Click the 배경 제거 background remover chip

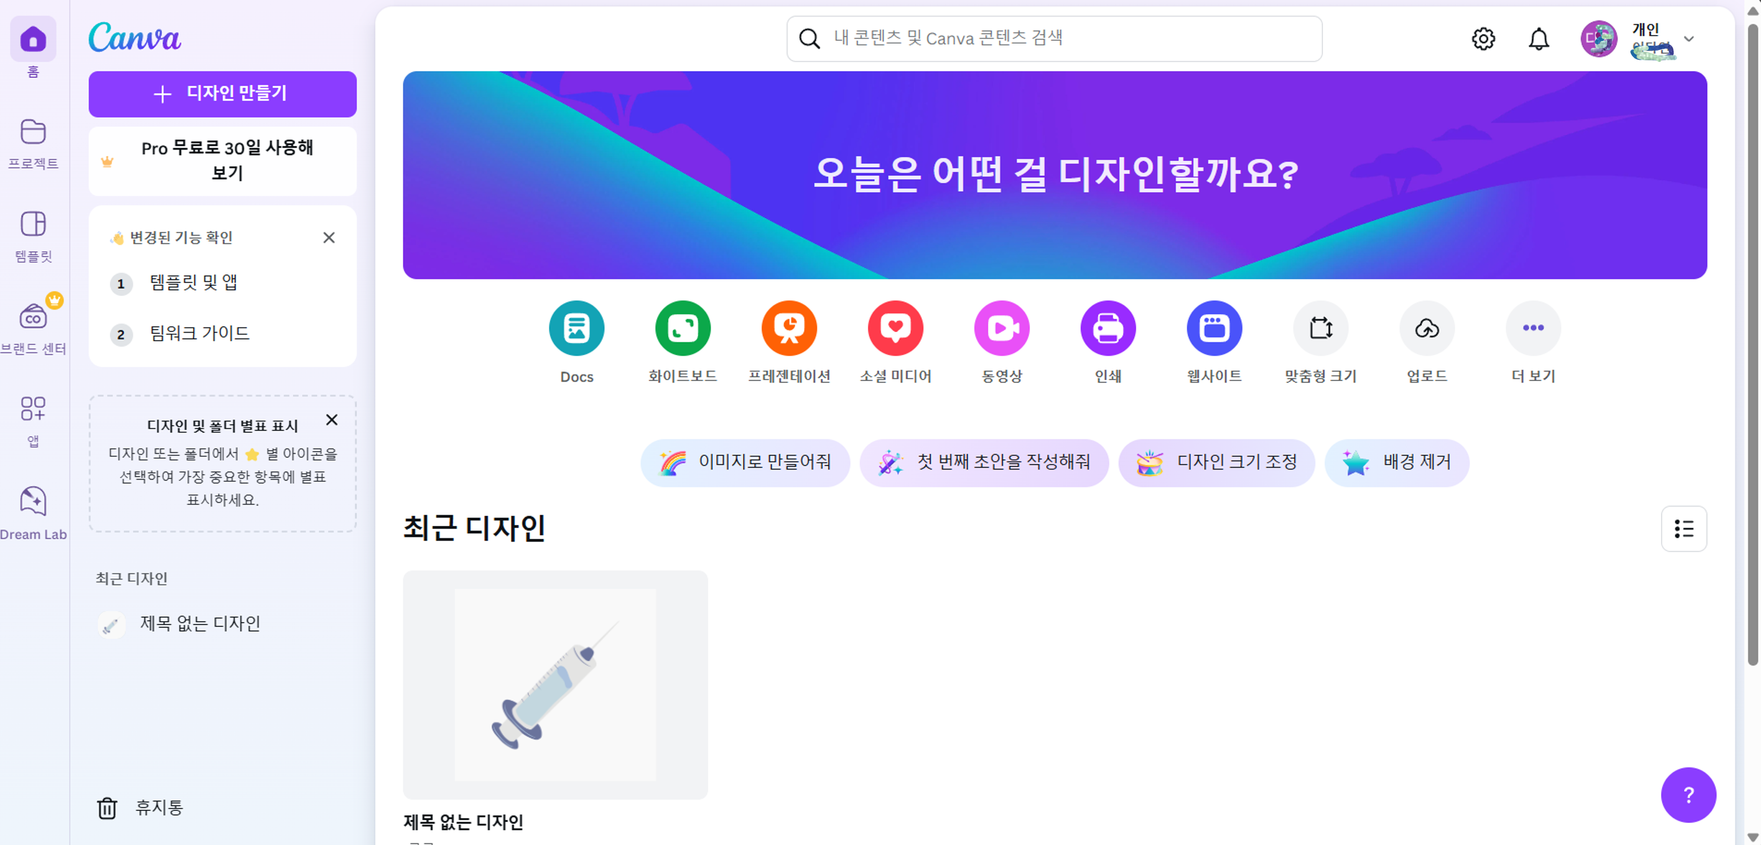tap(1396, 463)
